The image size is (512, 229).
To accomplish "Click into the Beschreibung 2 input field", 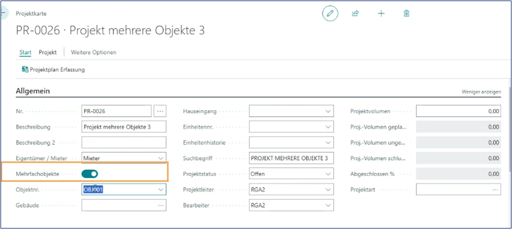I will [x=124, y=142].
